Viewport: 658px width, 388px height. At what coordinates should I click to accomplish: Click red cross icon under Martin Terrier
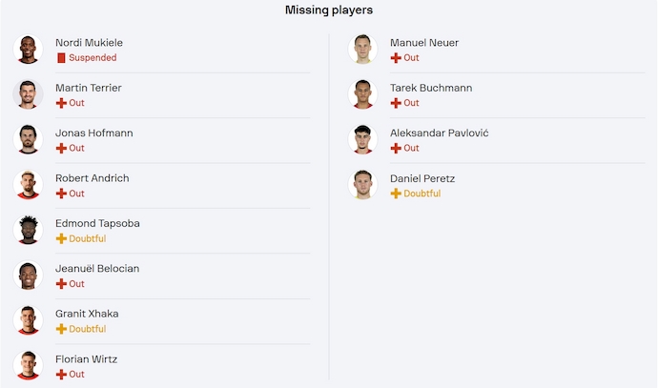[x=61, y=103]
